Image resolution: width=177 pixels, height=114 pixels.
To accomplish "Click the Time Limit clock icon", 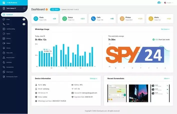I will pyautogui.click(x=4, y=53).
